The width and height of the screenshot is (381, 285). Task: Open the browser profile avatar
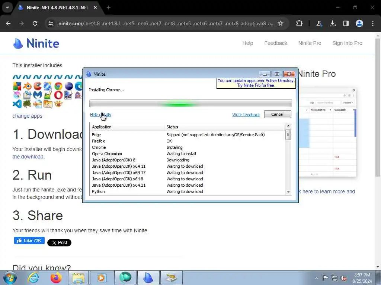click(359, 23)
